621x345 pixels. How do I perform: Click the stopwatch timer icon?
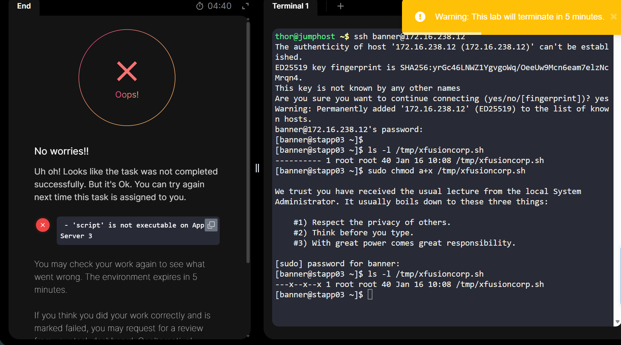(200, 6)
